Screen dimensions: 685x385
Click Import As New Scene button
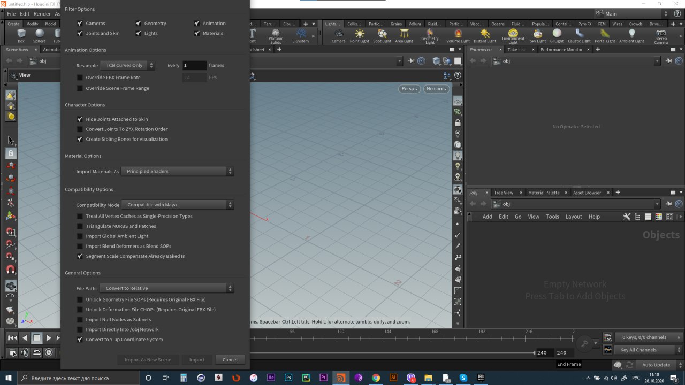coord(148,360)
